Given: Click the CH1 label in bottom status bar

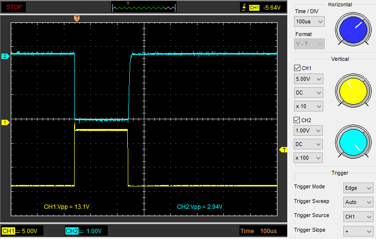Looking at the screenshot, I should [x=8, y=231].
